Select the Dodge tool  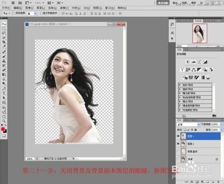[4, 83]
